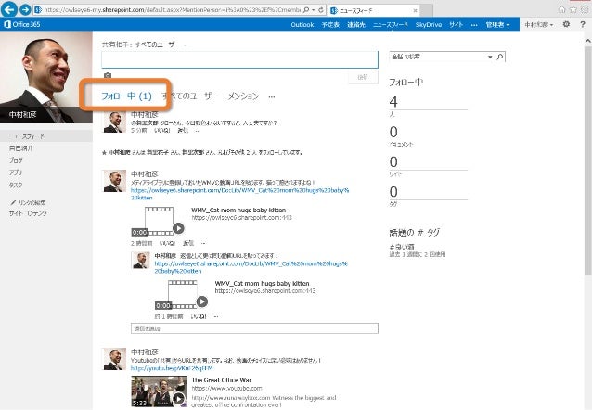Open the help question mark icon
The image size is (592, 410).
(x=583, y=24)
